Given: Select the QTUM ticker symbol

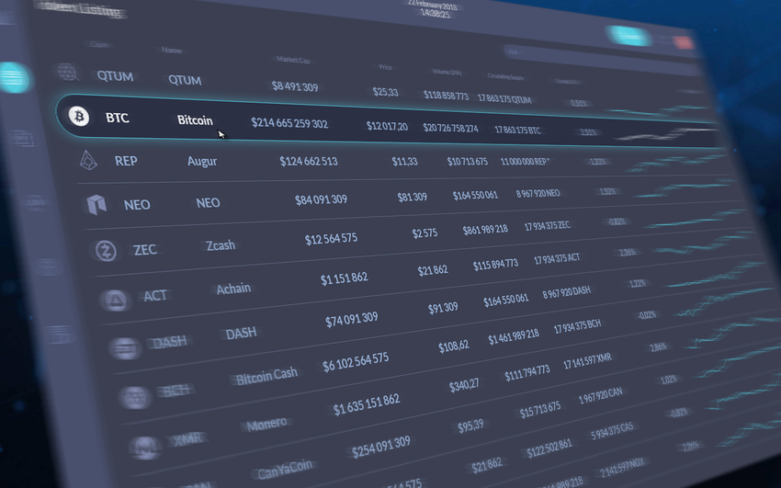Looking at the screenshot, I should [115, 76].
